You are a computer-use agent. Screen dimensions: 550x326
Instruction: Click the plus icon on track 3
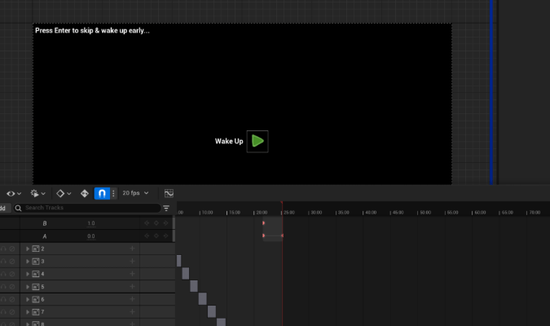(x=132, y=262)
